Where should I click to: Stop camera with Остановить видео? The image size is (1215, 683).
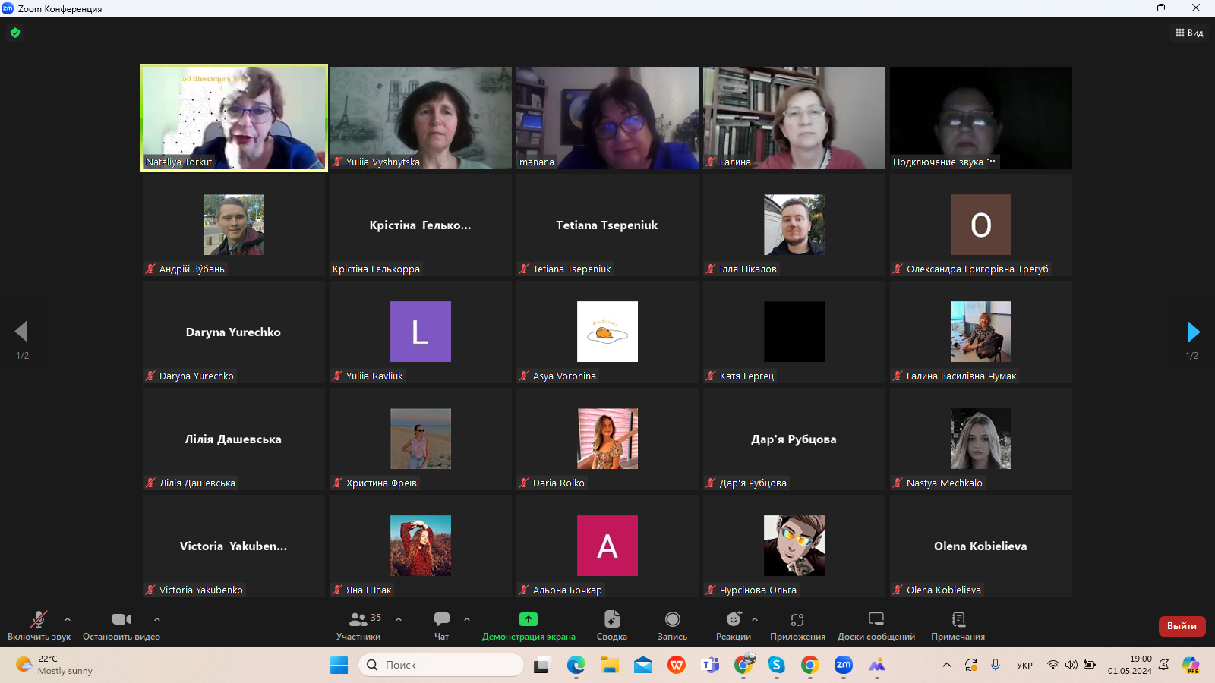click(121, 619)
